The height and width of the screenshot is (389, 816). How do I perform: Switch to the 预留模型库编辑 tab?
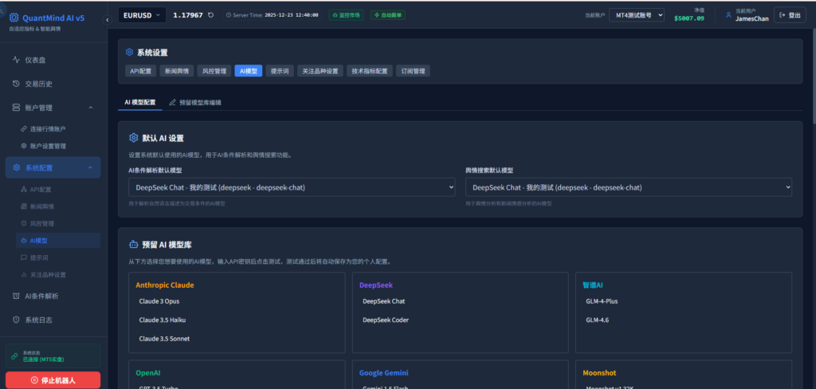click(195, 102)
